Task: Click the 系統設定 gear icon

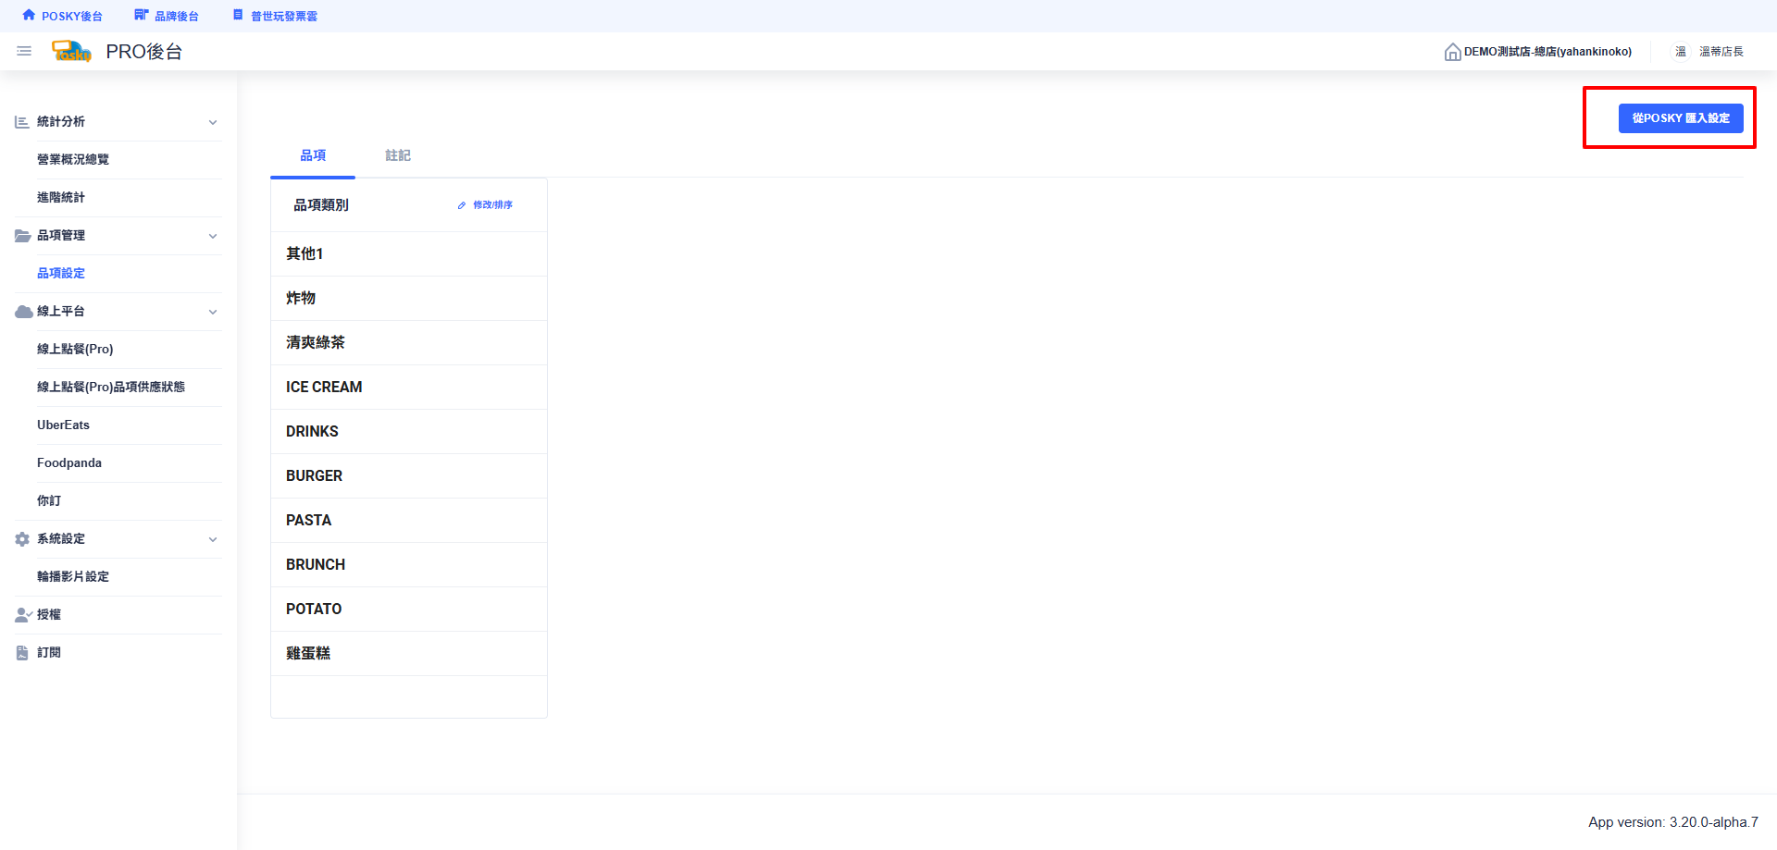Action: [x=22, y=538]
